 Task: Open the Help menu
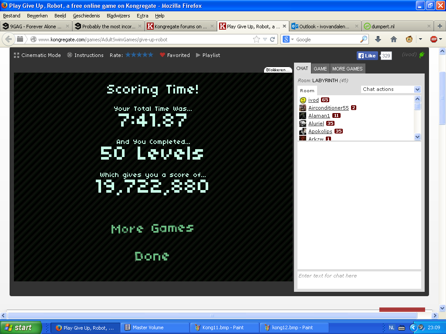click(x=160, y=16)
